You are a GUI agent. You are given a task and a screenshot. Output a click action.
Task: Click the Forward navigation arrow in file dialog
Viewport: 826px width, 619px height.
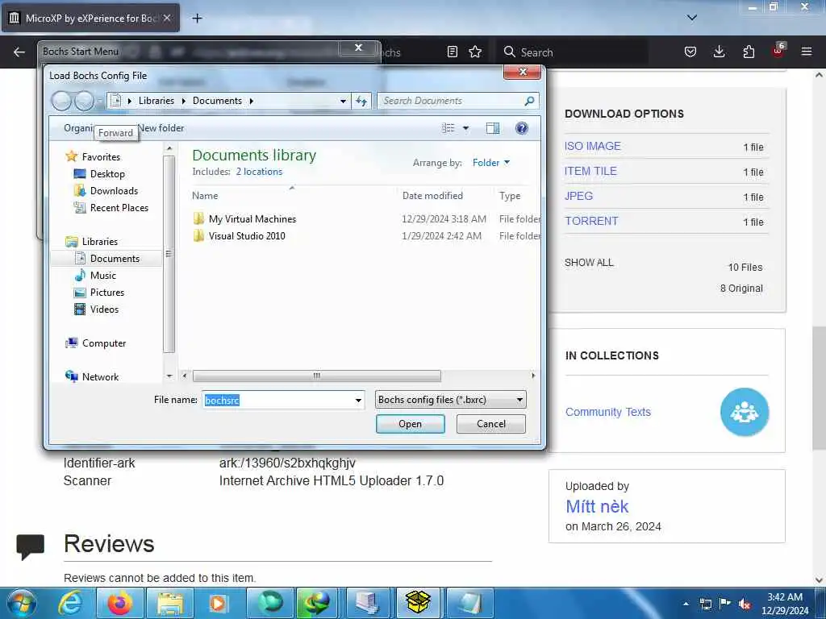pos(84,101)
